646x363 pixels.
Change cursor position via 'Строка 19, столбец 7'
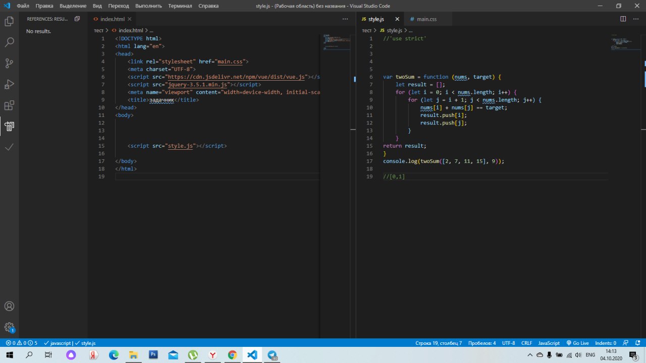(x=439, y=343)
